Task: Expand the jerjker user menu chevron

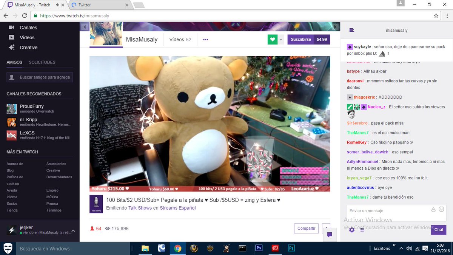Action: coord(73,231)
